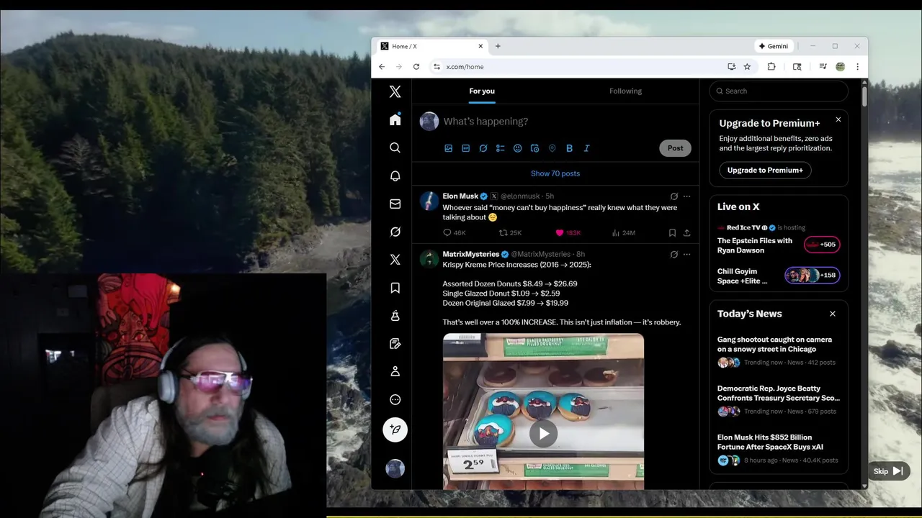
Task: Click the Post button
Action: [x=675, y=148]
